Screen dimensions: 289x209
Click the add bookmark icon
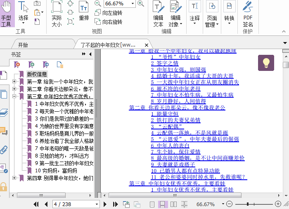[x=31, y=65]
